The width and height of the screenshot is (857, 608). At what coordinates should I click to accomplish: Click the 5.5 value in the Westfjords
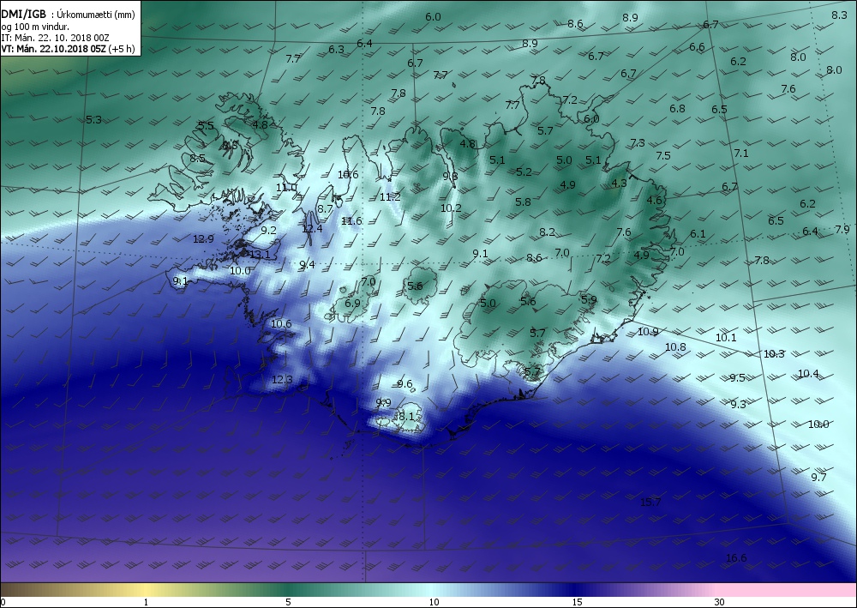206,126
